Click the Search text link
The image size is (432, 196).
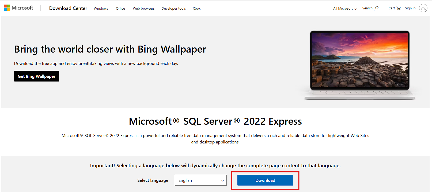pos(367,8)
